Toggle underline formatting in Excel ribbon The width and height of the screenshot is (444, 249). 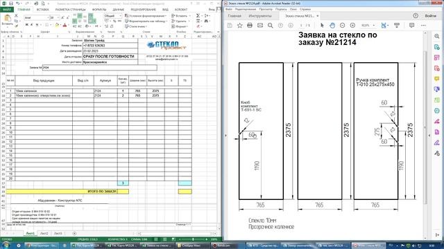[x=37, y=25]
